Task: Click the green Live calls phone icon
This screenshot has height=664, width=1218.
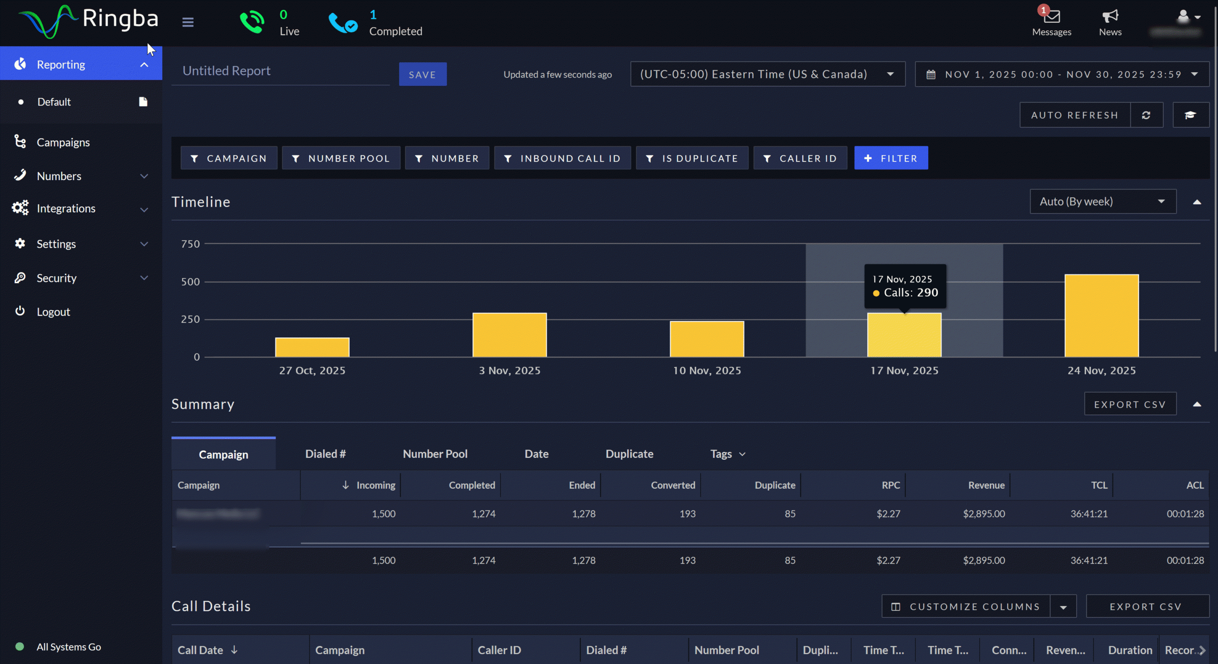Action: [252, 22]
